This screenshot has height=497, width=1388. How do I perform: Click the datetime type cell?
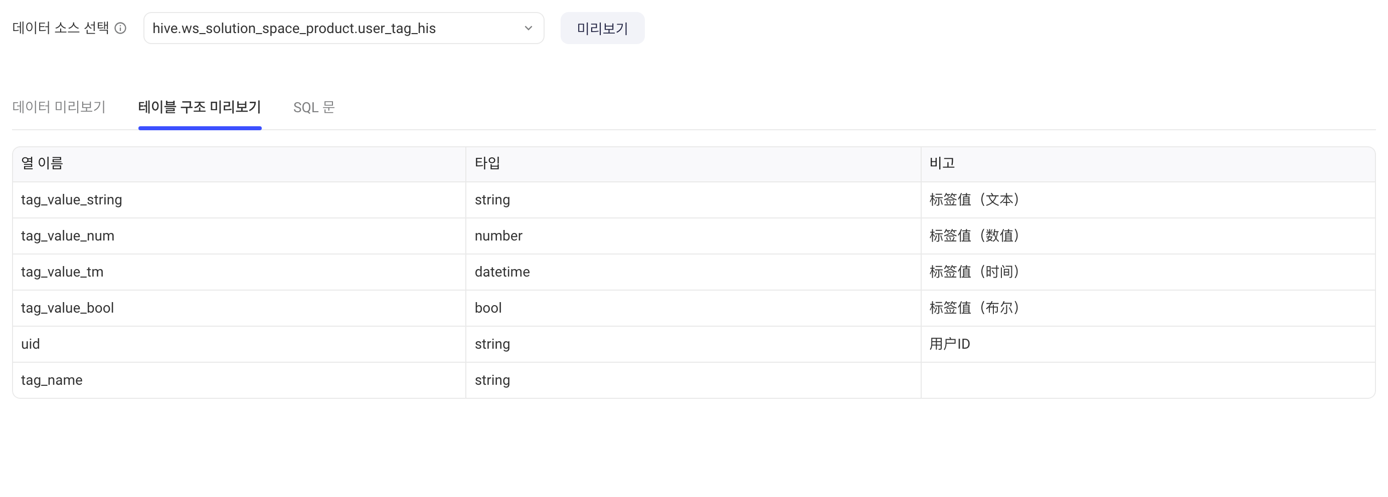tap(693, 272)
